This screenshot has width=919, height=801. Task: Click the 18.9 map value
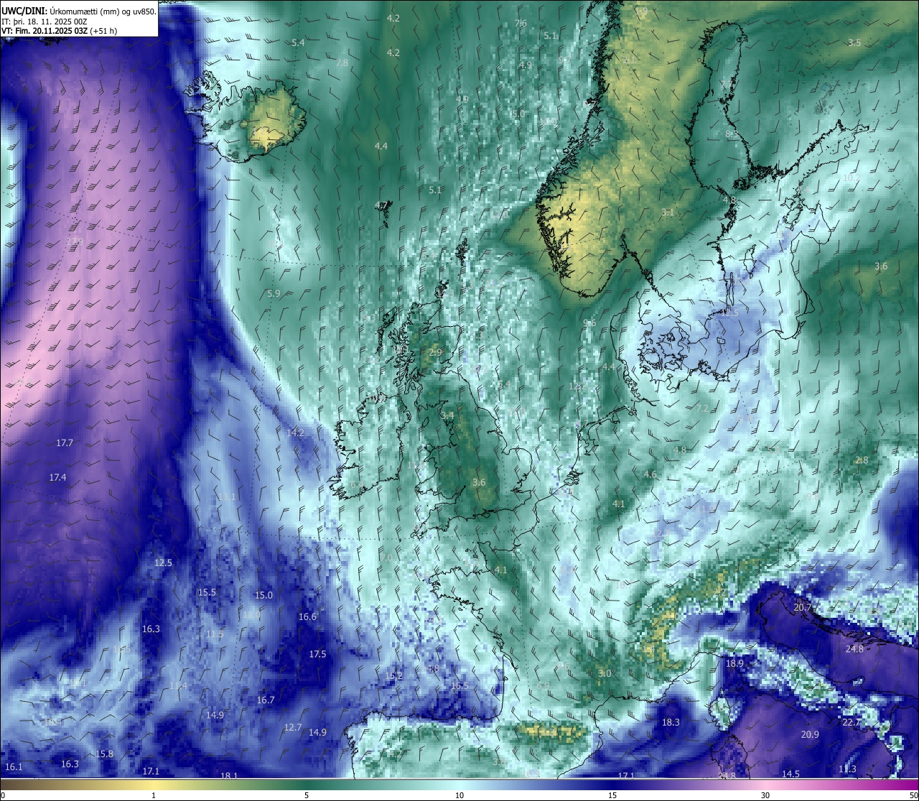pyautogui.click(x=734, y=664)
